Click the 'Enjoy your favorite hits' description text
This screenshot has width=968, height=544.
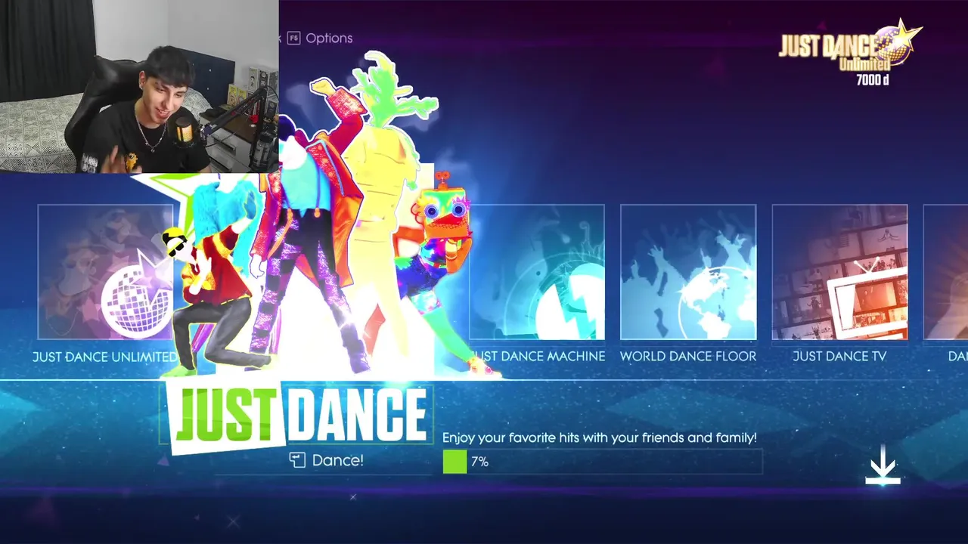[x=599, y=437]
